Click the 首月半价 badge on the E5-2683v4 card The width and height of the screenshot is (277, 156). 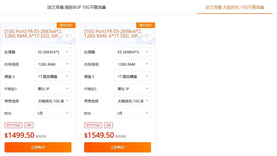[x=66, y=25]
